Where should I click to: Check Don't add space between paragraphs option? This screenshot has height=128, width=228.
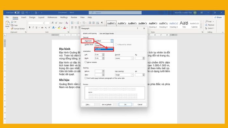coord(86,78)
